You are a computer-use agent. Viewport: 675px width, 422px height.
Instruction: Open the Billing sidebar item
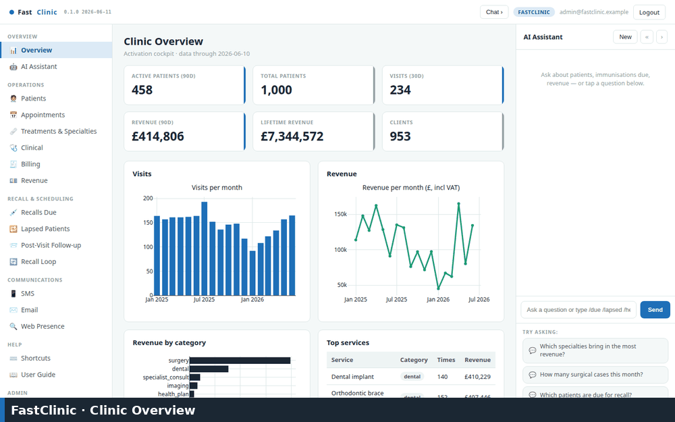(57, 163)
